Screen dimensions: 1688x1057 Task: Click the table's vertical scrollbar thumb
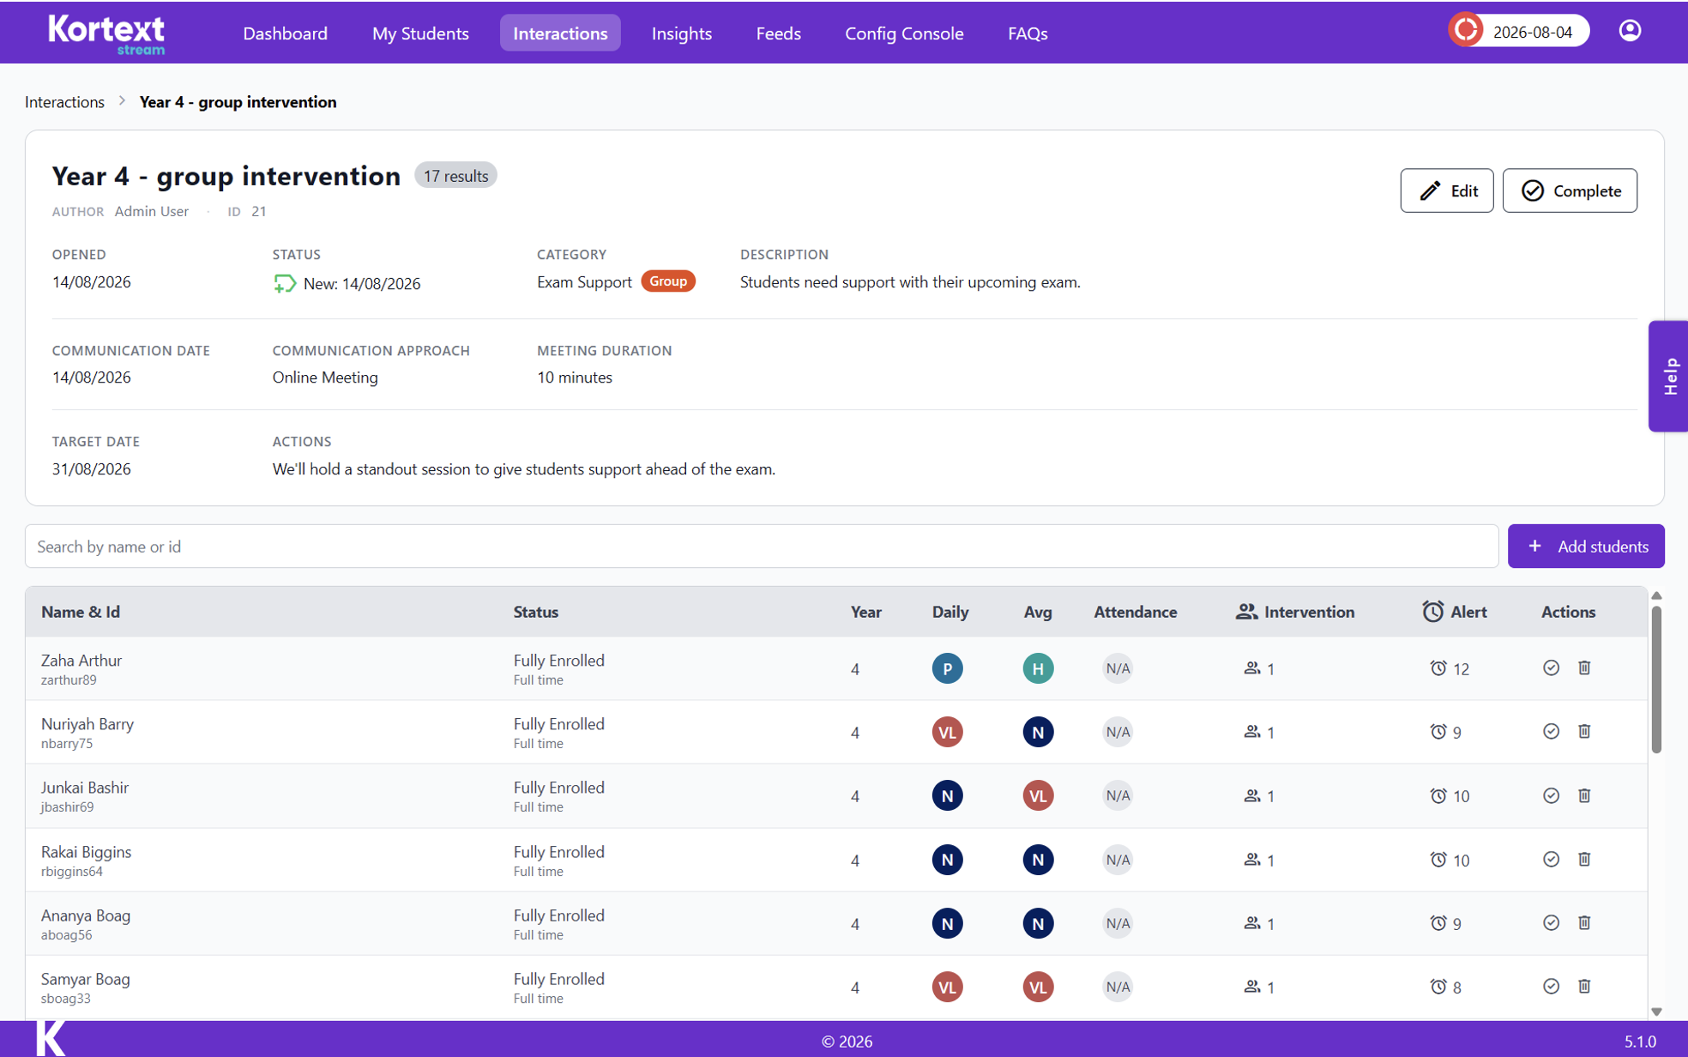tap(1656, 679)
